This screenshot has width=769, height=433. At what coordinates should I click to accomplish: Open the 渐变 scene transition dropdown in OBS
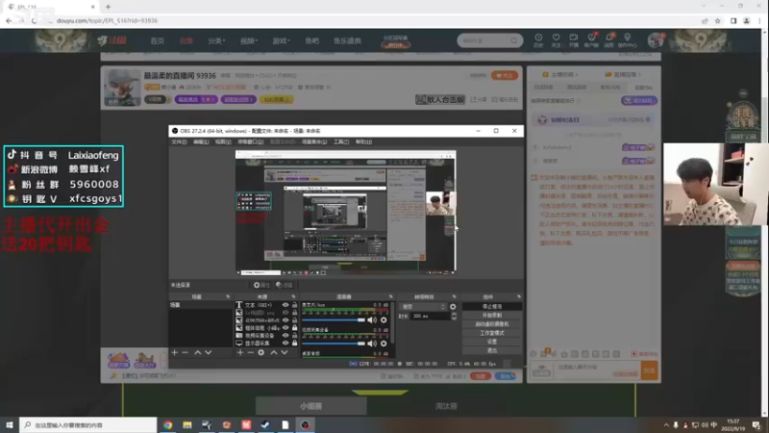click(423, 307)
